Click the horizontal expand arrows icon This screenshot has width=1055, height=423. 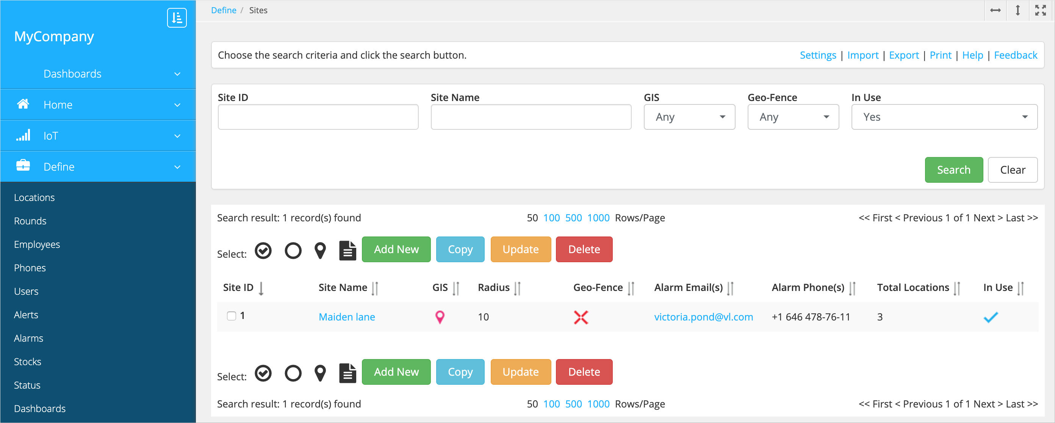click(995, 10)
